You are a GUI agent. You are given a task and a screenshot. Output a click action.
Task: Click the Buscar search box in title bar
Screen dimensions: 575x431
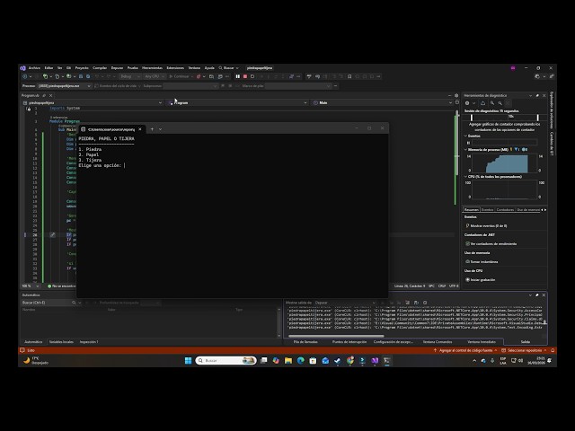pos(228,68)
